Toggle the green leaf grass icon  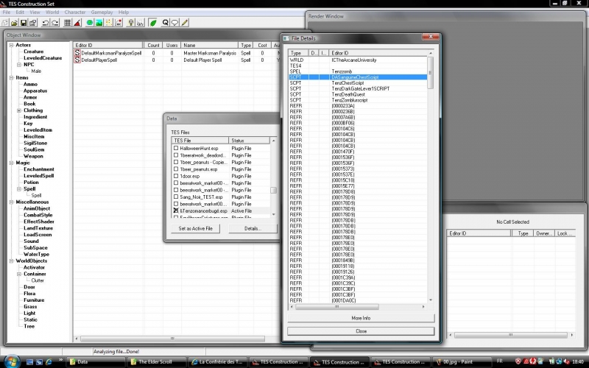(x=153, y=23)
